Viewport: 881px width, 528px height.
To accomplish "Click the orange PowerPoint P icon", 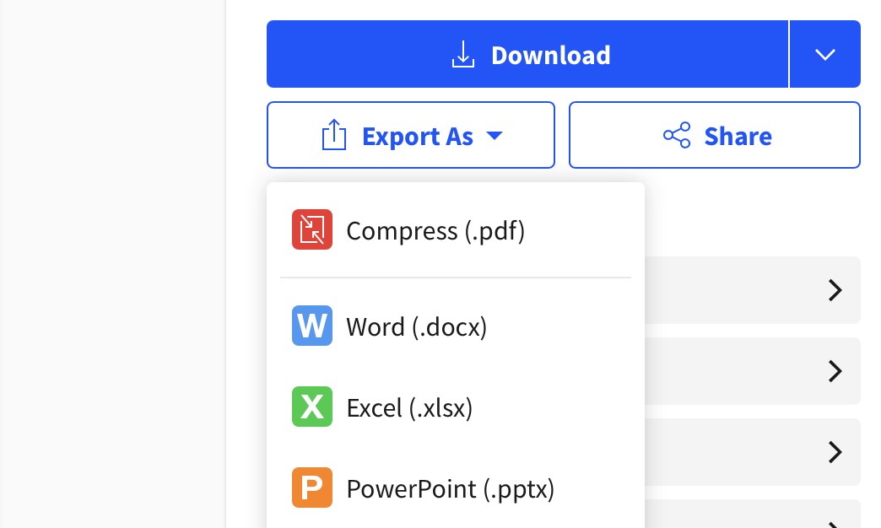I will [312, 488].
